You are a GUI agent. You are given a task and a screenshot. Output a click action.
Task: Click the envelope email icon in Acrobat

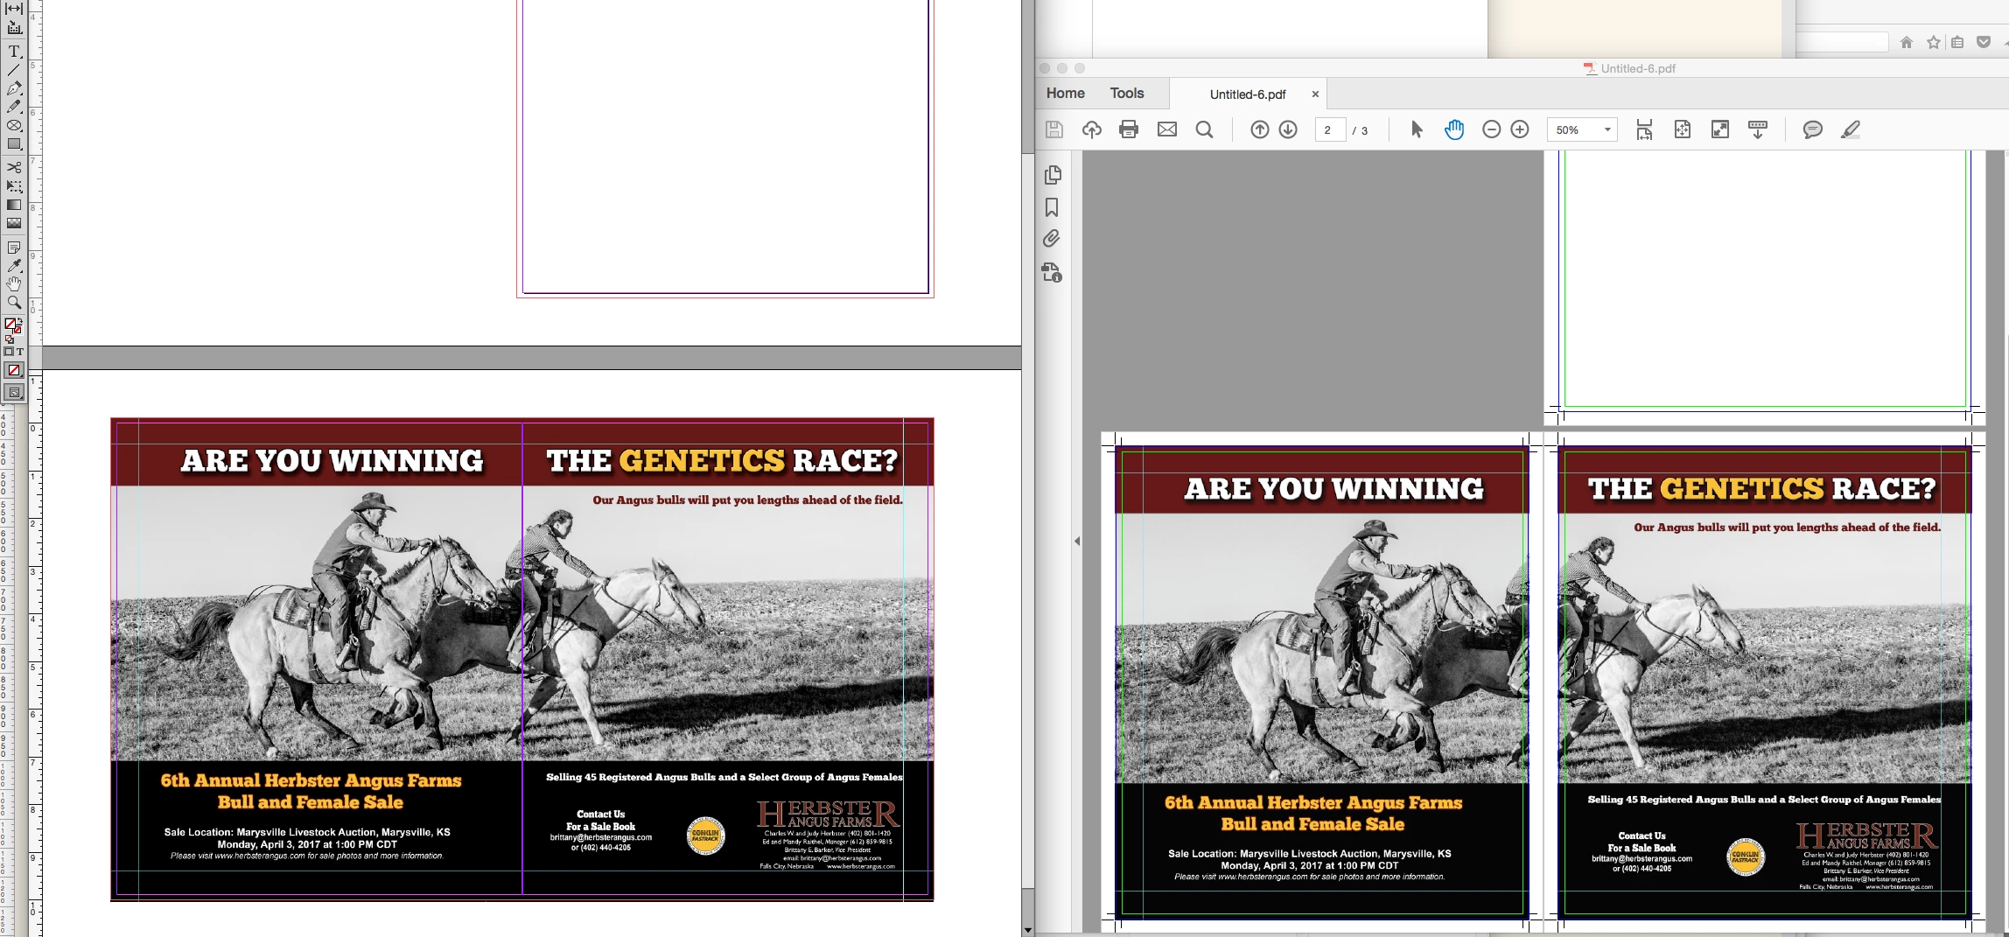(x=1167, y=129)
